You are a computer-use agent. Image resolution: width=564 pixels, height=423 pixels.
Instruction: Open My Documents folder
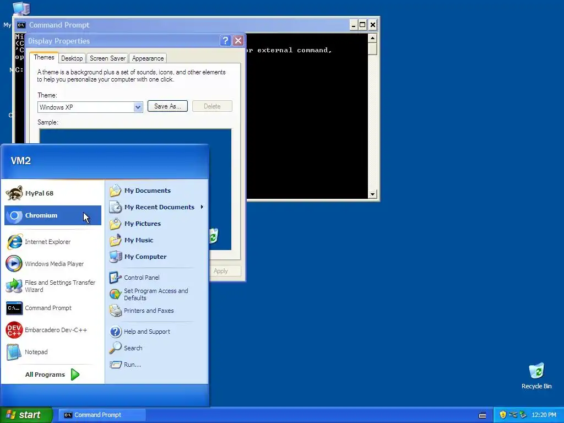pyautogui.click(x=157, y=191)
